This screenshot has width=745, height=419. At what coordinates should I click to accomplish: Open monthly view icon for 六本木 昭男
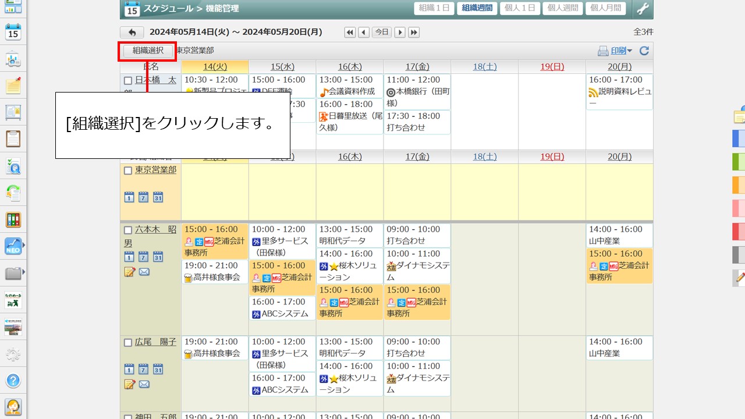[x=158, y=257]
